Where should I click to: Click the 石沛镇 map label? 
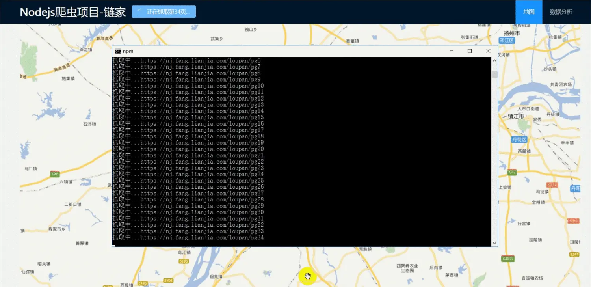coord(89,124)
